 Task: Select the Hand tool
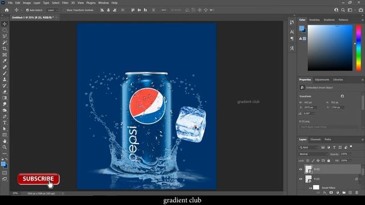pyautogui.click(x=5, y=141)
